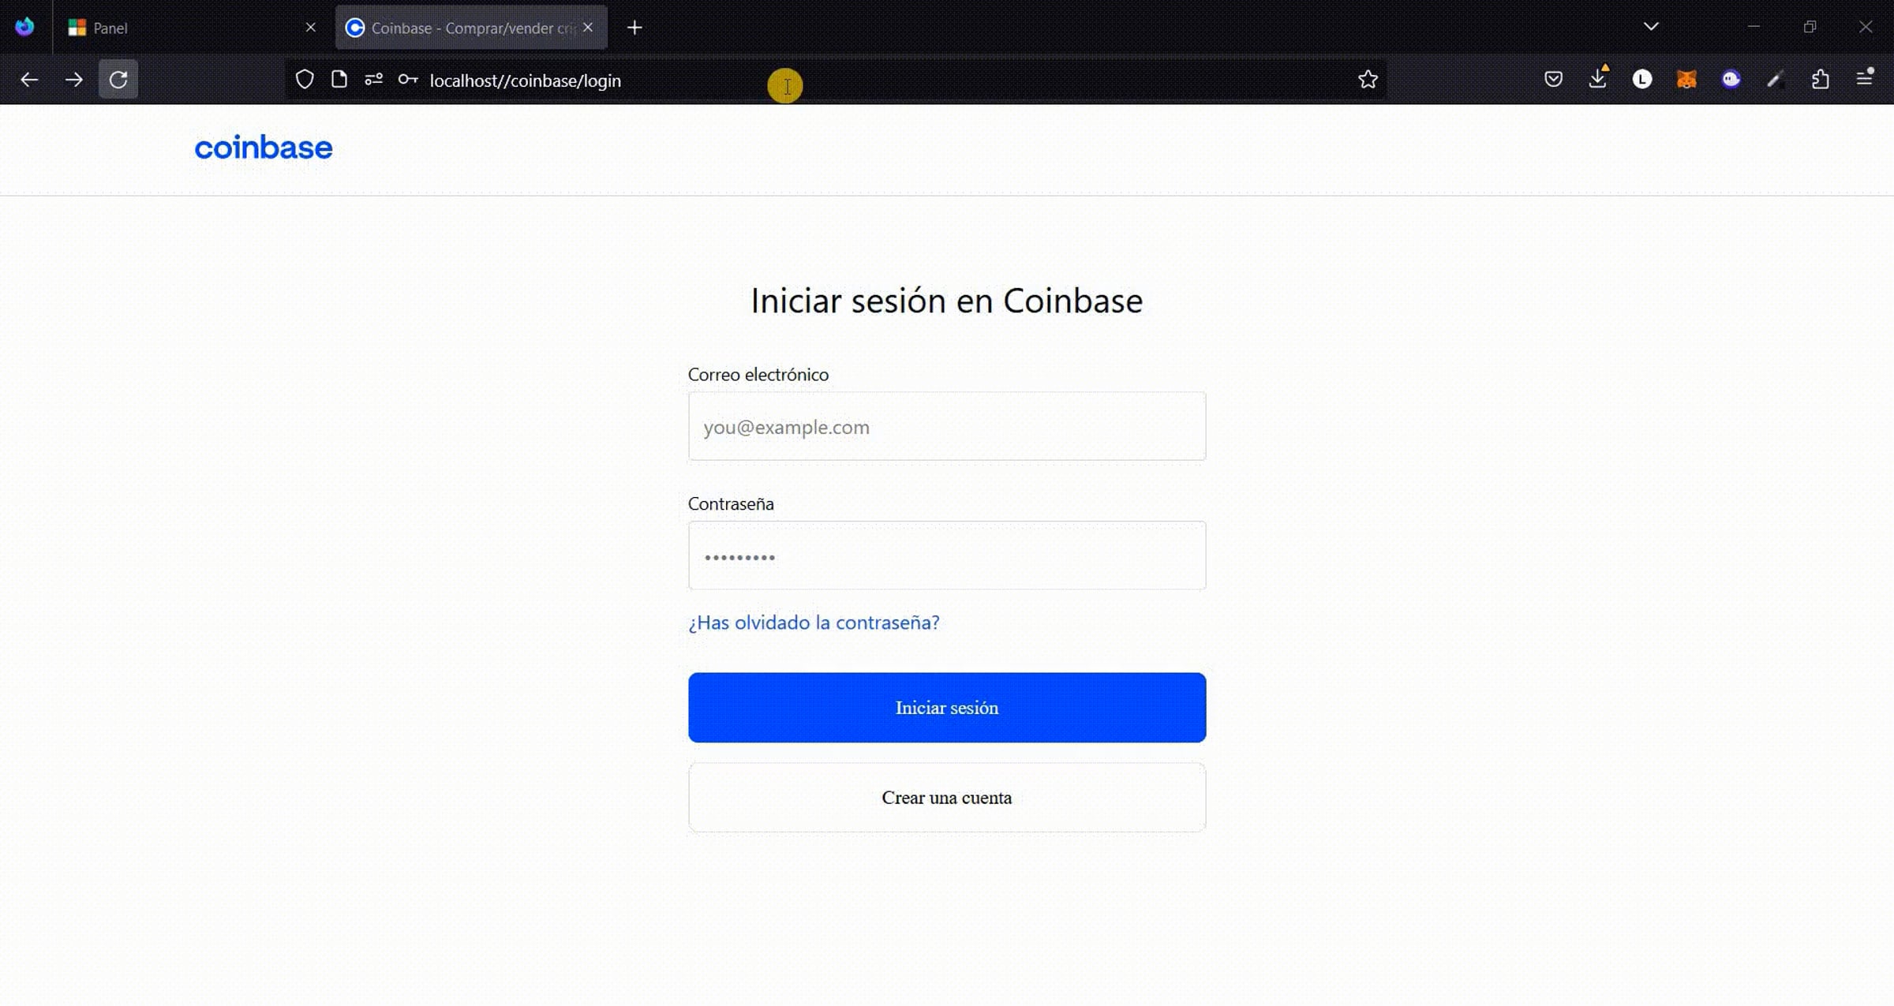The image size is (1894, 1006).
Task: Open the MetaMask fox extension
Action: 1686,80
